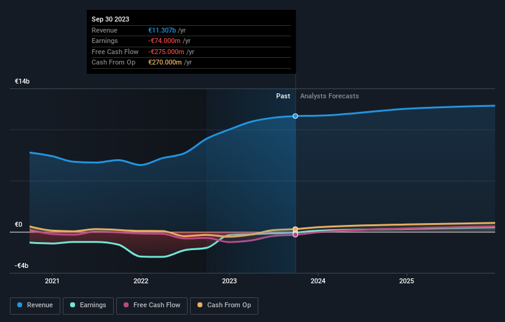The height and width of the screenshot is (322, 505).
Task: Toggle the Free Cash Flow legend button
Action: pyautogui.click(x=152, y=305)
